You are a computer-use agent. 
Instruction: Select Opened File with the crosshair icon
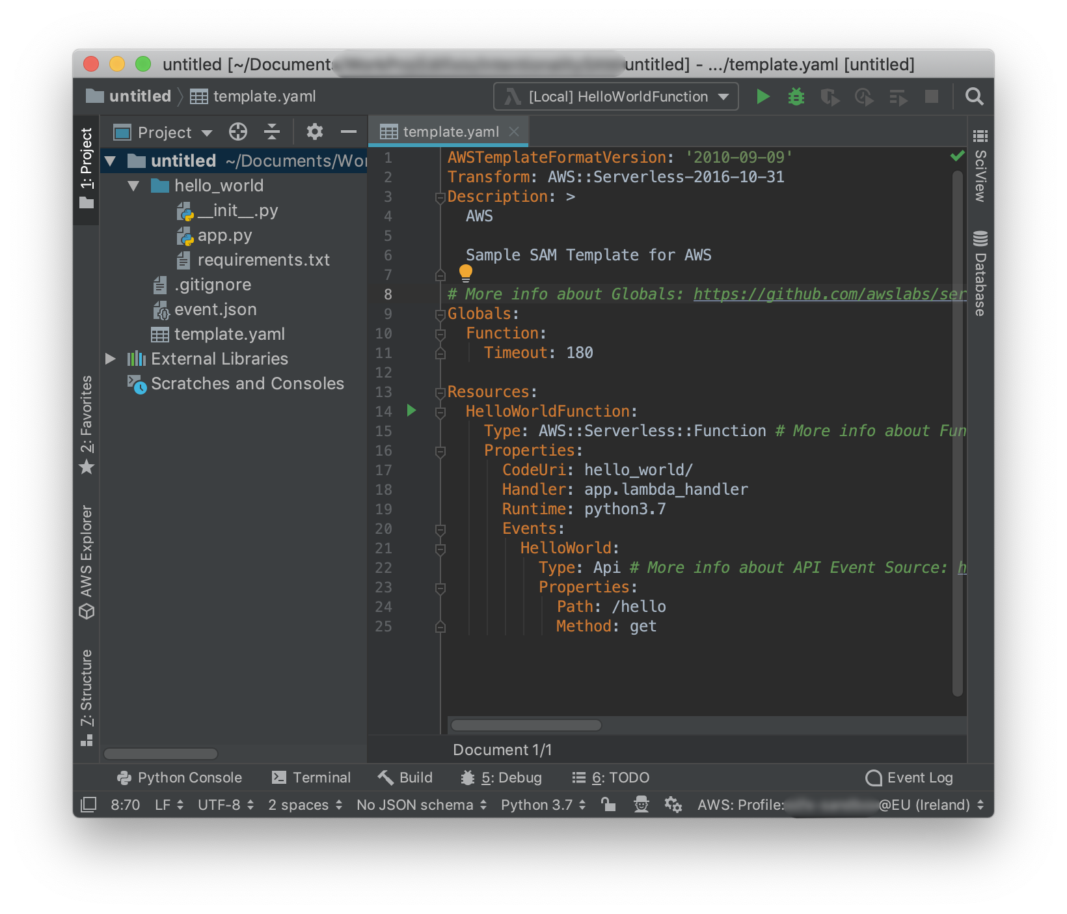point(237,132)
